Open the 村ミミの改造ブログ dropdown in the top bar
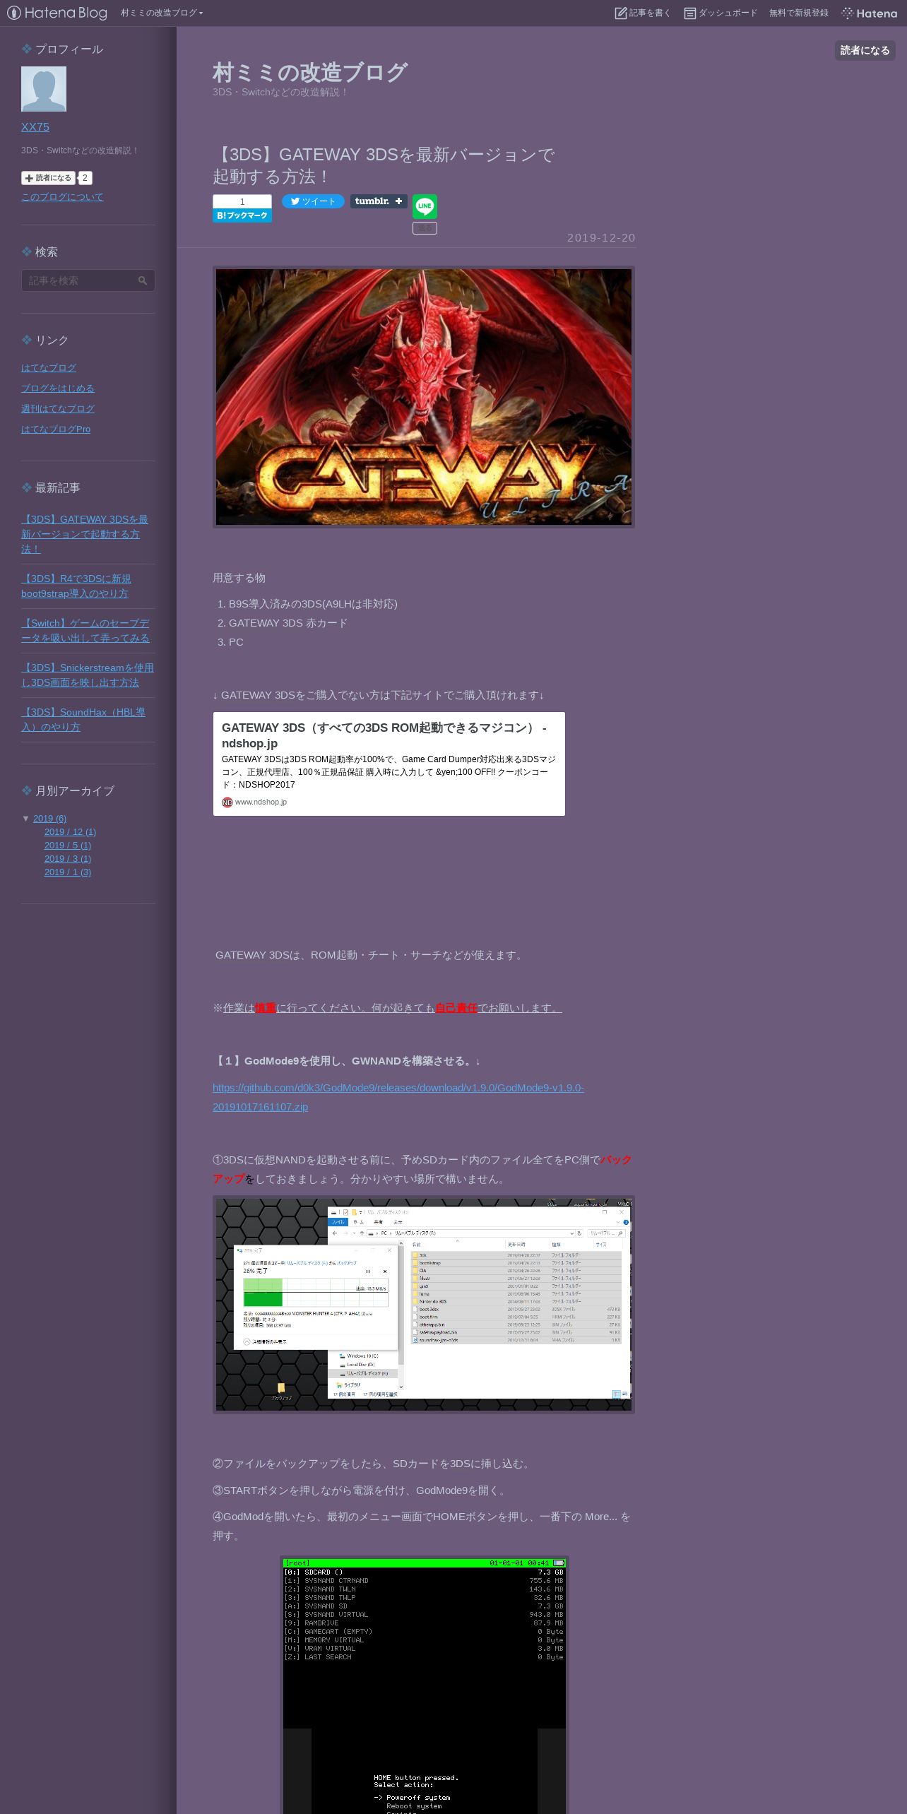This screenshot has height=1814, width=907. [162, 13]
